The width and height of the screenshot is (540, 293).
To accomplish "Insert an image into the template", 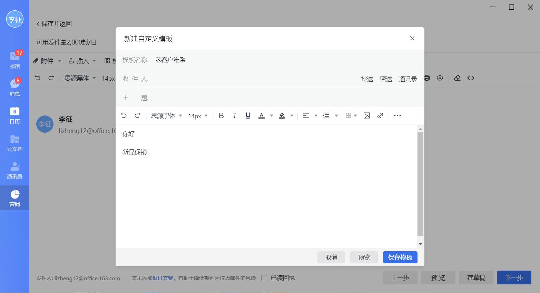I will coord(367,116).
